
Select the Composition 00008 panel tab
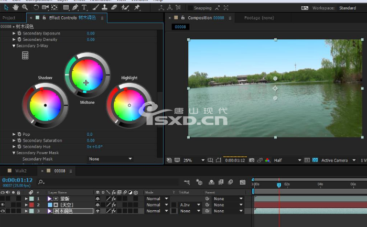click(206, 18)
